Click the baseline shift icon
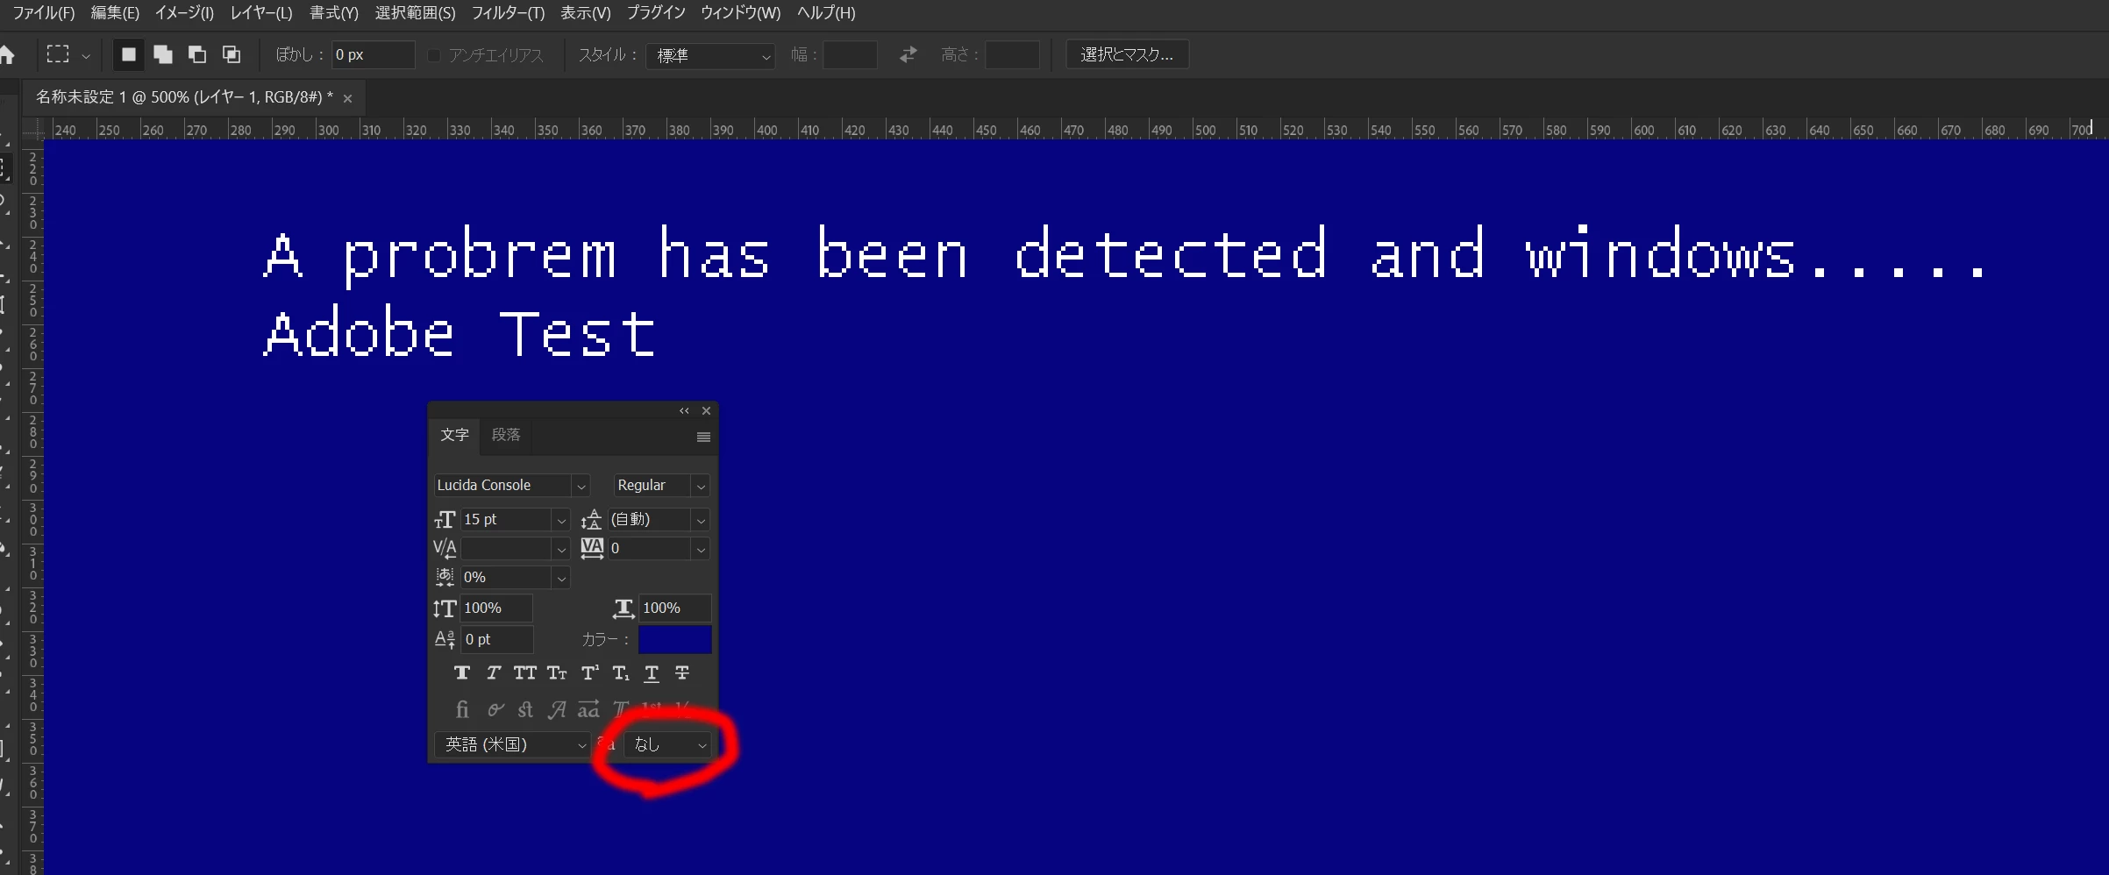 tap(445, 639)
